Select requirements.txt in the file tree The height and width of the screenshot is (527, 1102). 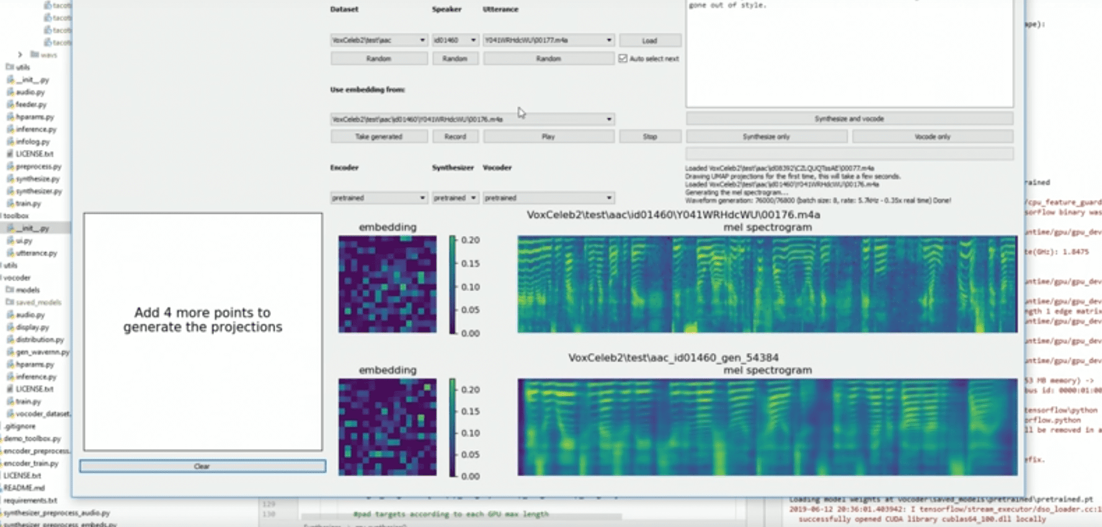pyautogui.click(x=30, y=500)
